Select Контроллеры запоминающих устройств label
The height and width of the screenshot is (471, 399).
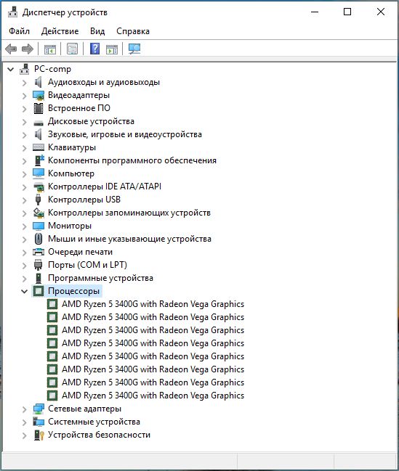pyautogui.click(x=129, y=213)
